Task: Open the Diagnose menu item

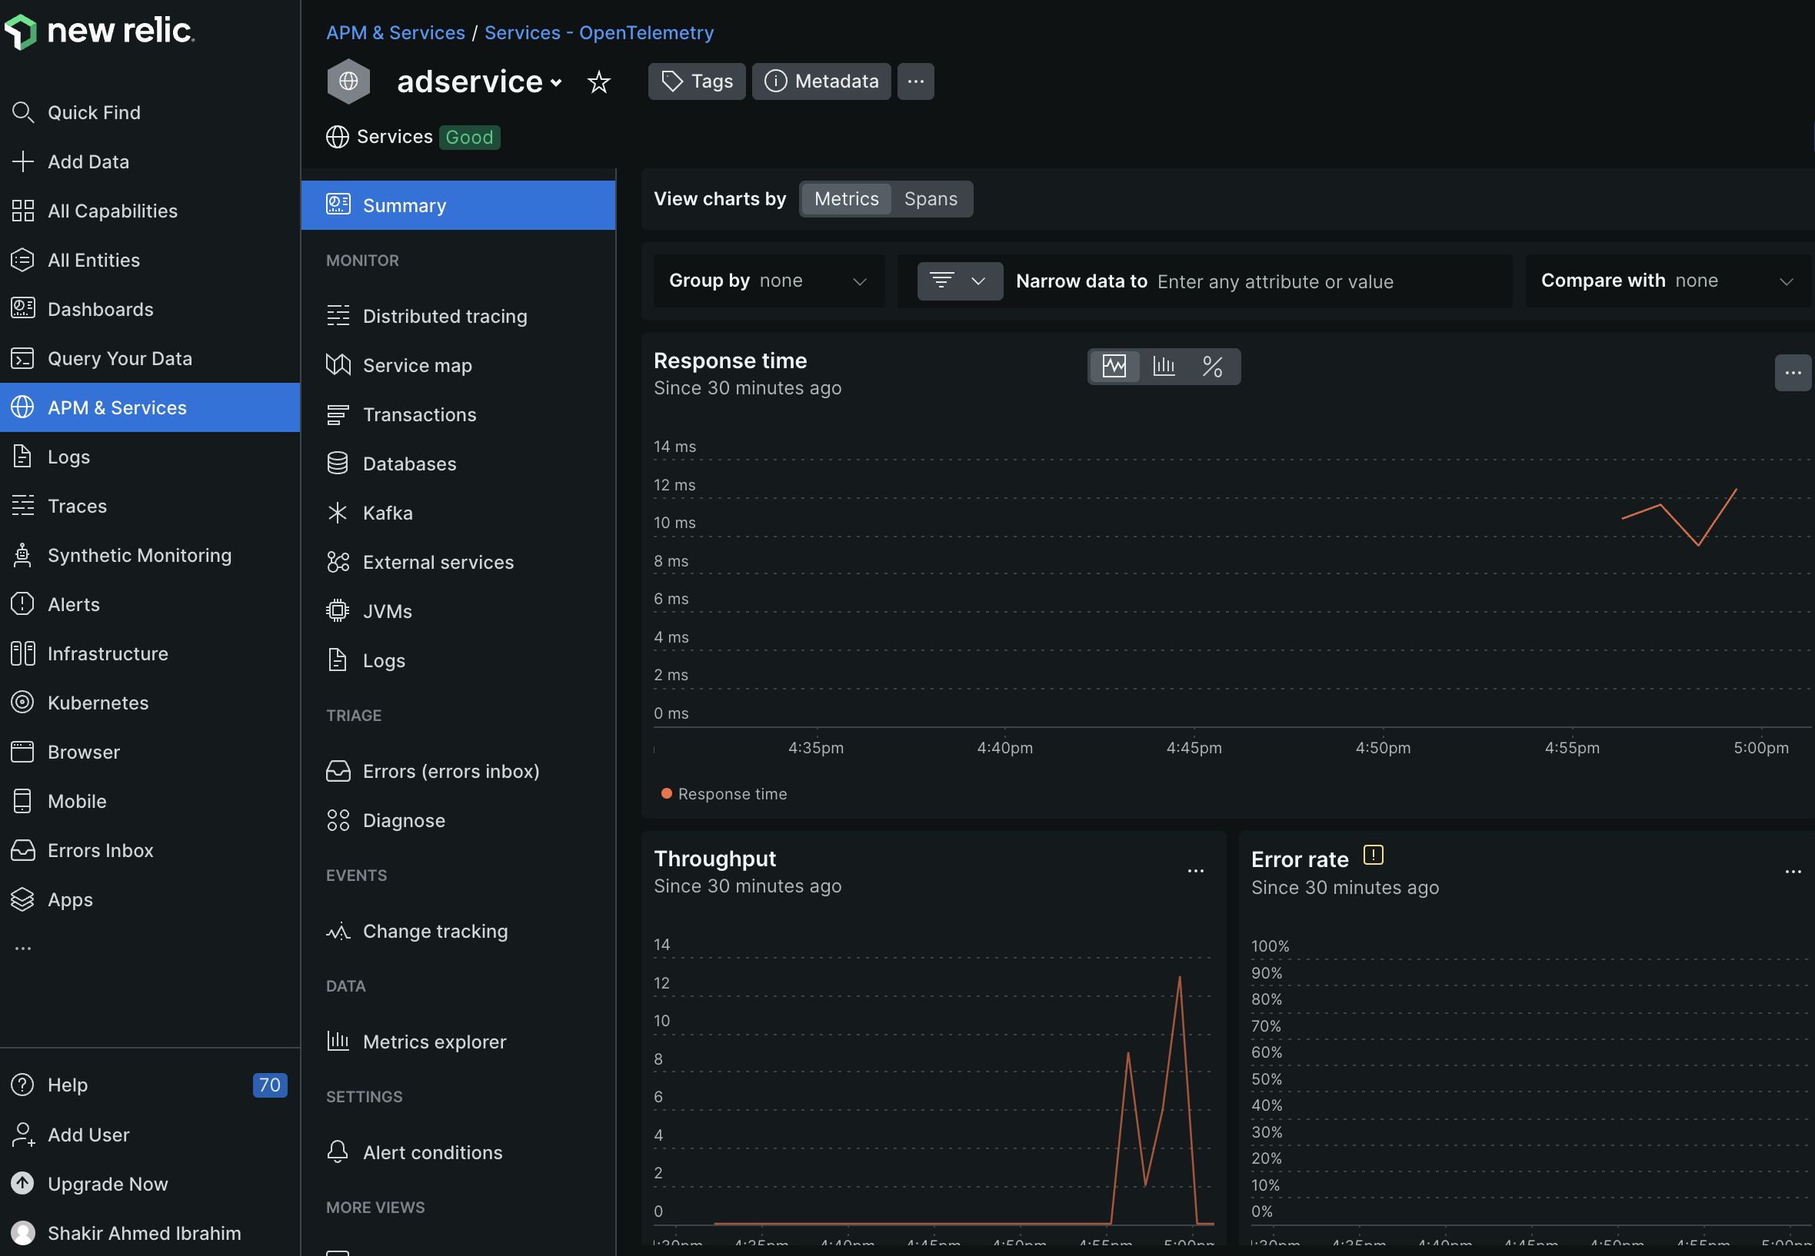Action: coord(458,820)
